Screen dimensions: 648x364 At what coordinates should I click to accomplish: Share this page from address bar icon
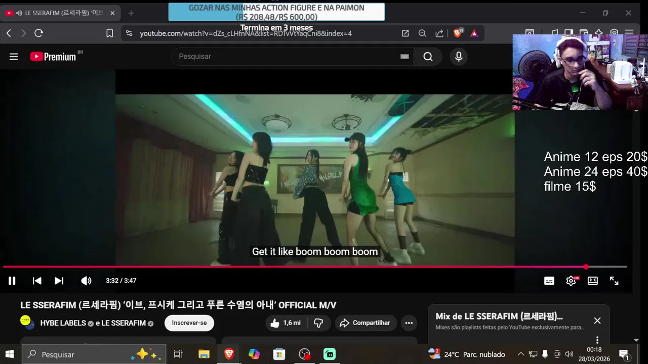click(x=439, y=33)
